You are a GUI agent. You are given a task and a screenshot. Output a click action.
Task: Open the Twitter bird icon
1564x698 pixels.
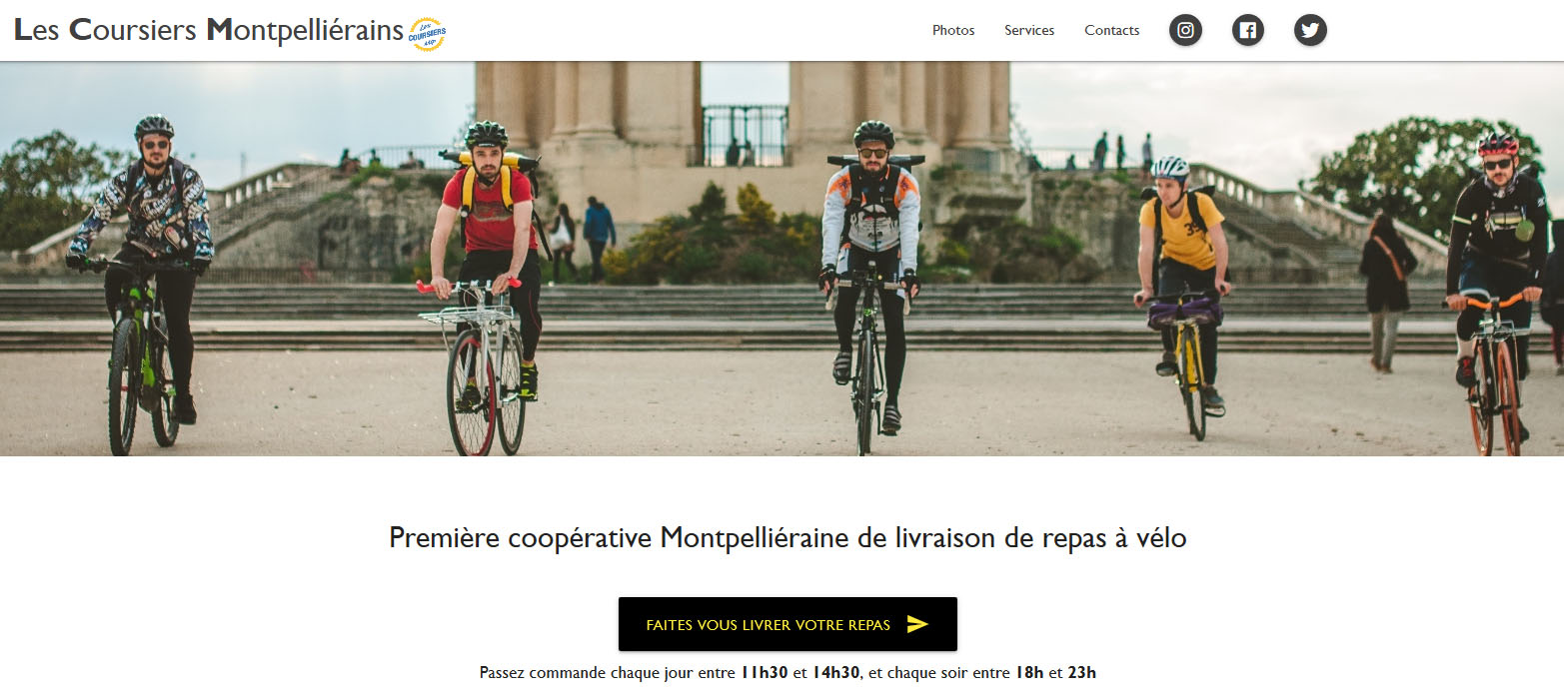(x=1310, y=30)
